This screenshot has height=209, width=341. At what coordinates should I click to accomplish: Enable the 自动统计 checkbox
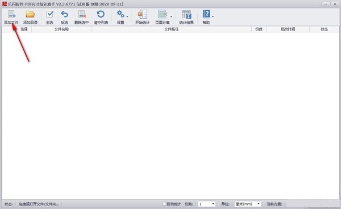pyautogui.click(x=164, y=204)
